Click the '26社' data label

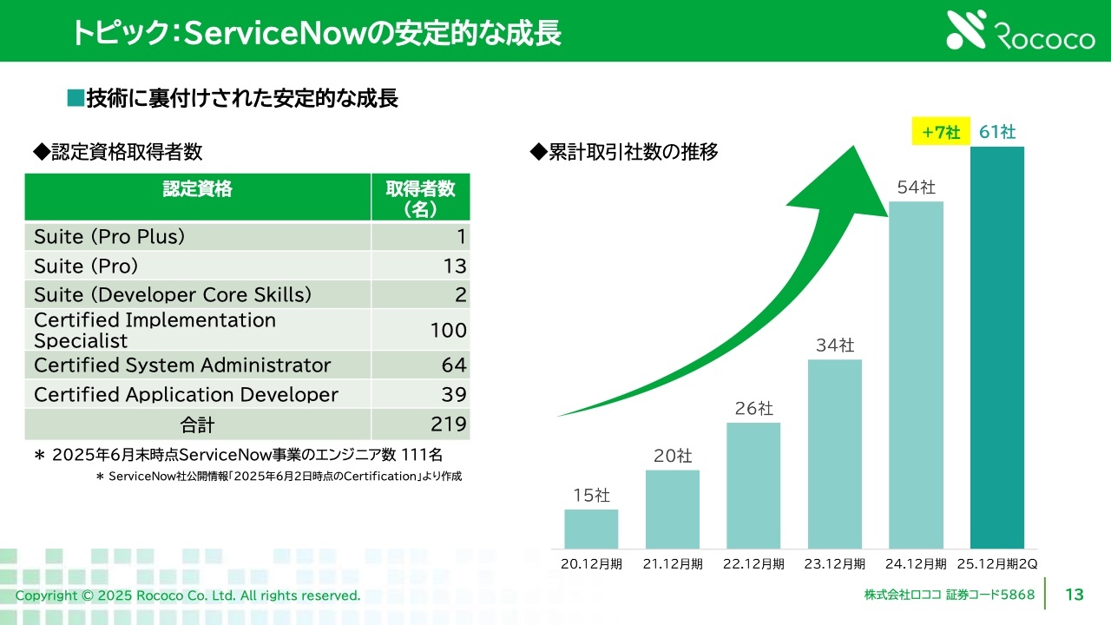click(x=753, y=408)
